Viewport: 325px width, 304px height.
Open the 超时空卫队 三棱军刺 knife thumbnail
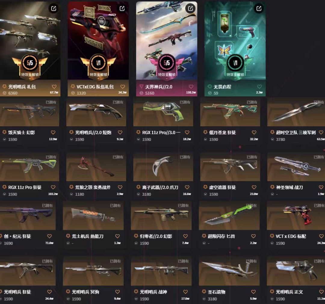click(x=296, y=113)
